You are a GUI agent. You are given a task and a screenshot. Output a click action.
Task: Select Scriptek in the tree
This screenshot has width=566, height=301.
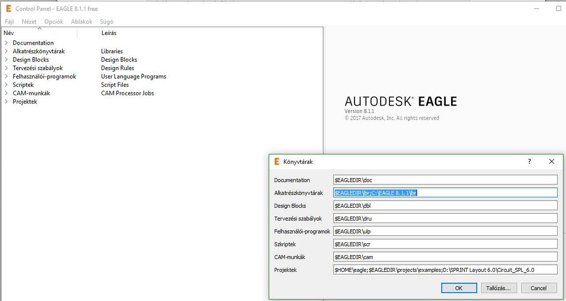click(x=23, y=85)
